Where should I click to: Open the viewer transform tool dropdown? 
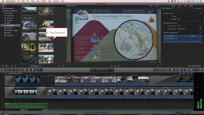coord(70,66)
